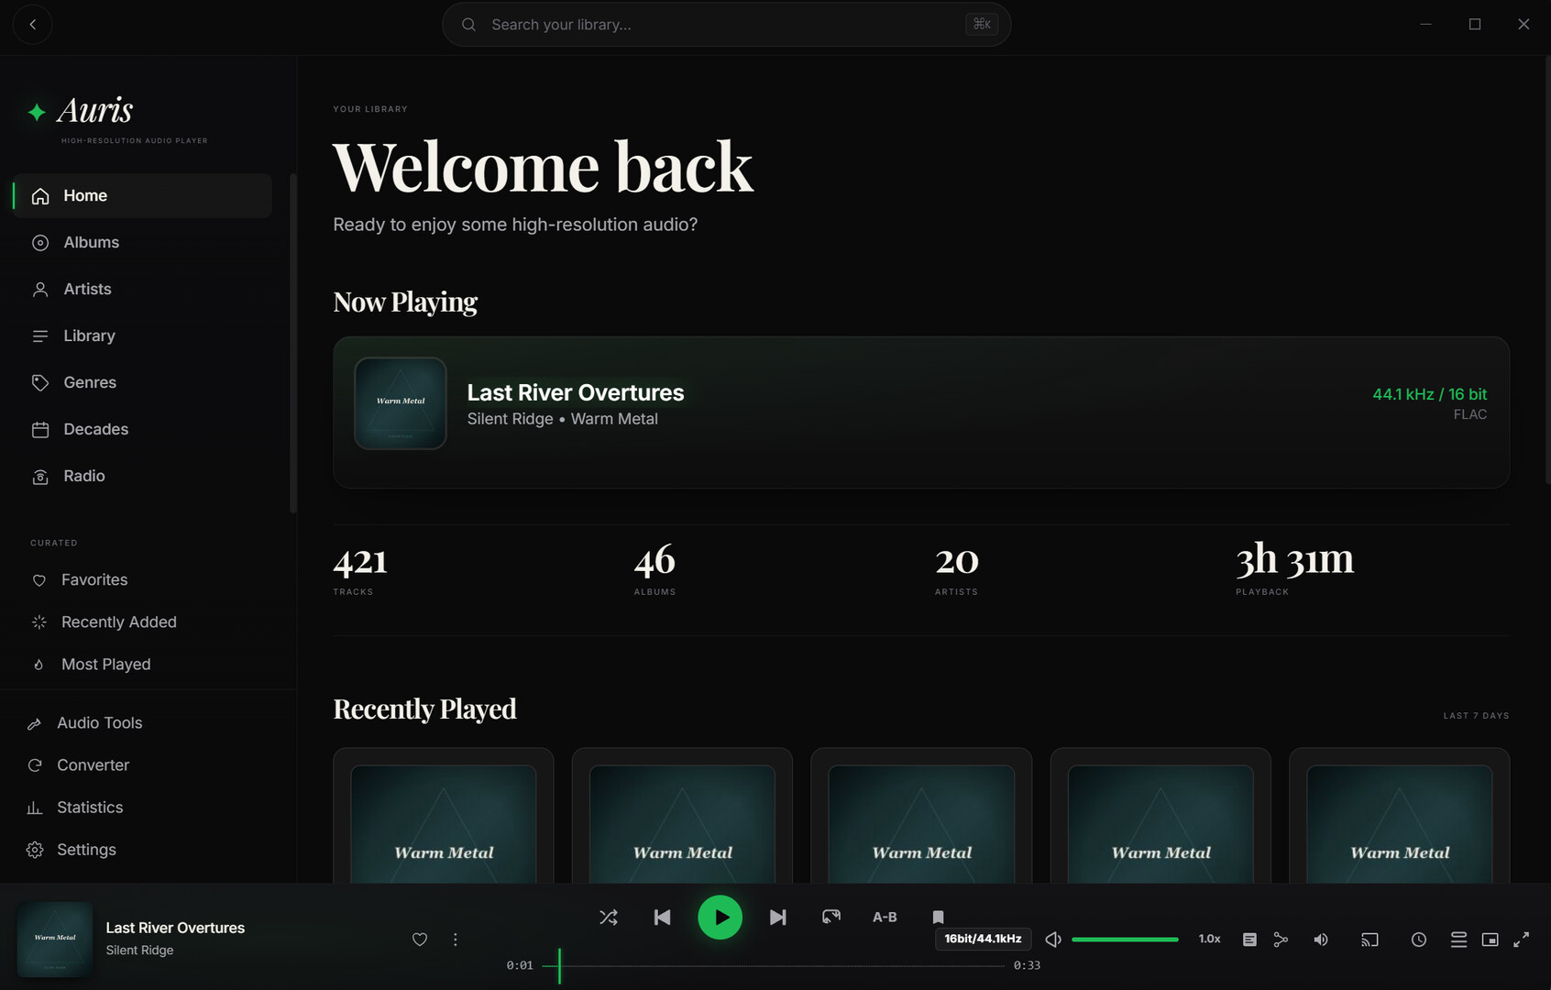Add a bookmark with the bookmark icon
Image resolution: width=1551 pixels, height=990 pixels.
(x=938, y=917)
